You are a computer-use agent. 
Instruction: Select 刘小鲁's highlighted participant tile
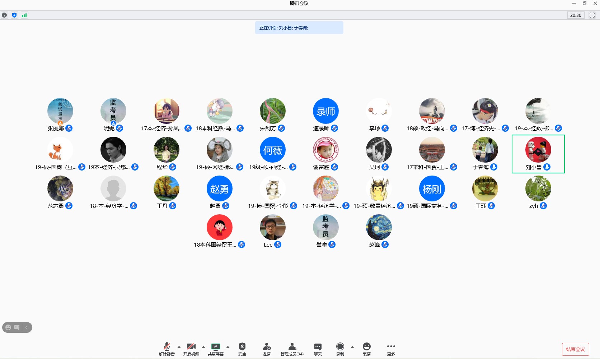538,154
